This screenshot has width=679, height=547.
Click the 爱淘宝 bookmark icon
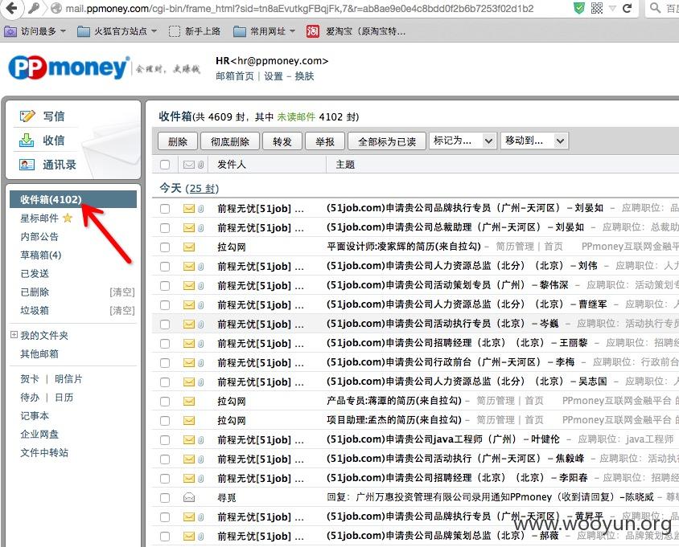pyautogui.click(x=313, y=31)
